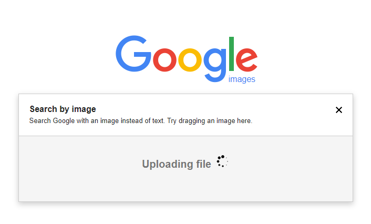The height and width of the screenshot is (224, 371).
Task: Click the green letter l in logo
Action: pyautogui.click(x=232, y=54)
